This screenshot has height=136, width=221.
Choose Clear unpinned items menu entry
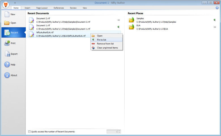107,48
